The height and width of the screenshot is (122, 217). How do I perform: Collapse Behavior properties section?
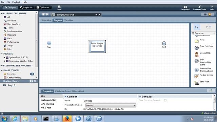click(x=140, y=97)
